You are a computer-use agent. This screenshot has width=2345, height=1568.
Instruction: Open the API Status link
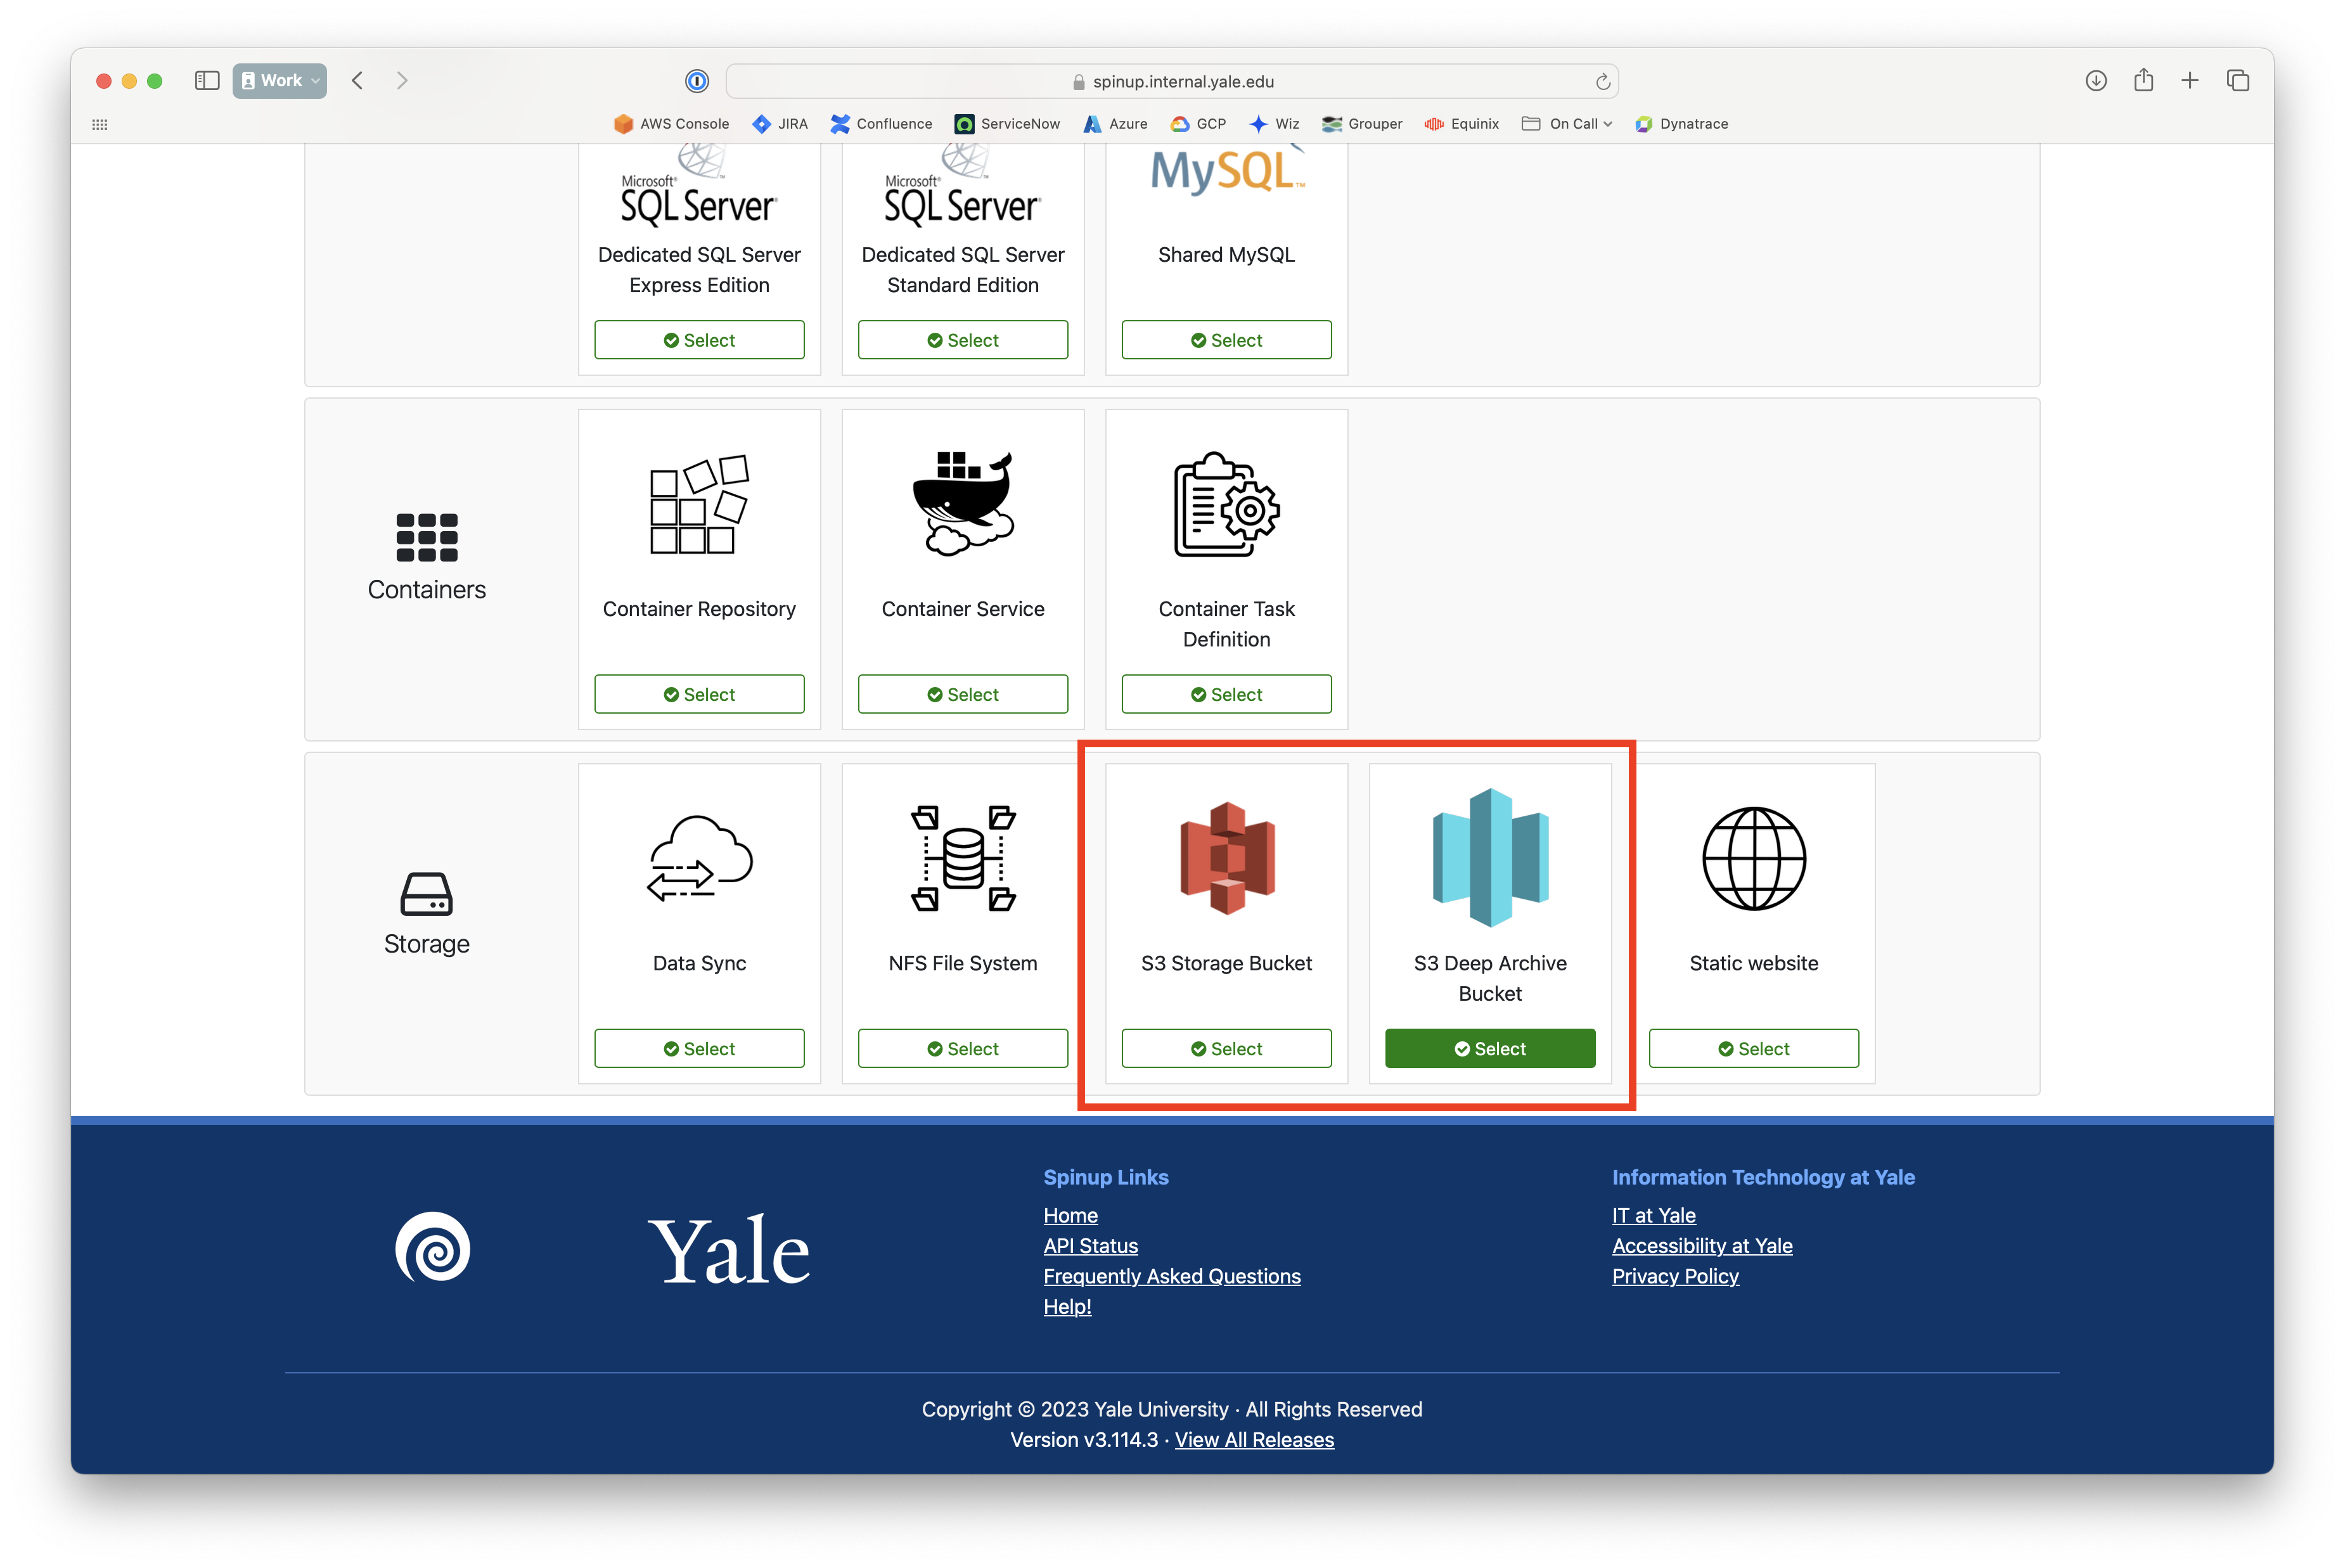(x=1090, y=1245)
